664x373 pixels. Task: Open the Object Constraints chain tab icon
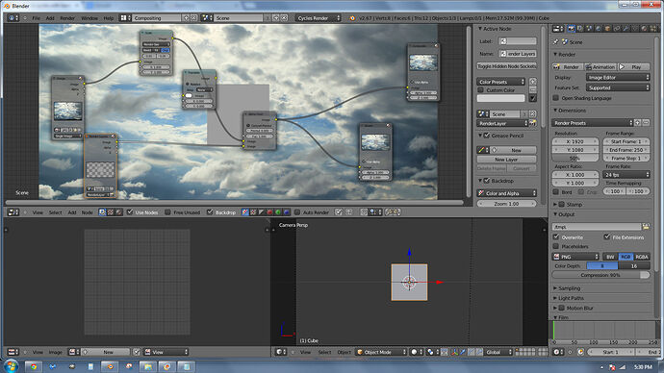pyautogui.click(x=617, y=29)
